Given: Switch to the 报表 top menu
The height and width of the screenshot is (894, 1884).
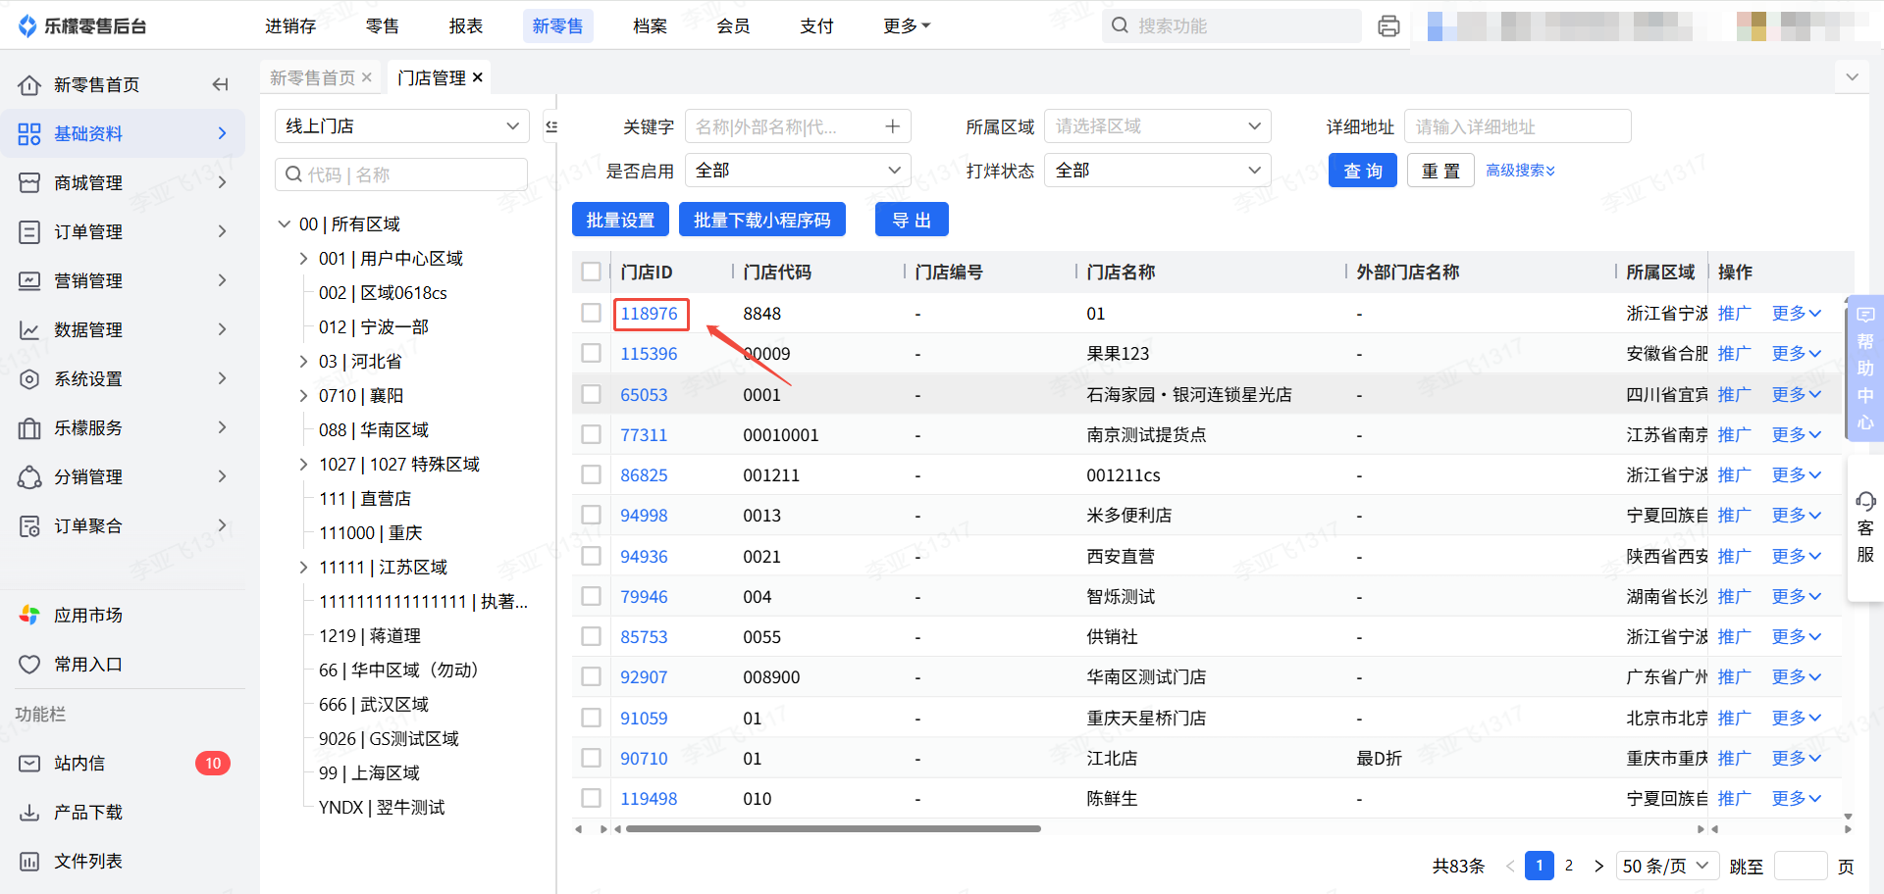Looking at the screenshot, I should [x=466, y=26].
